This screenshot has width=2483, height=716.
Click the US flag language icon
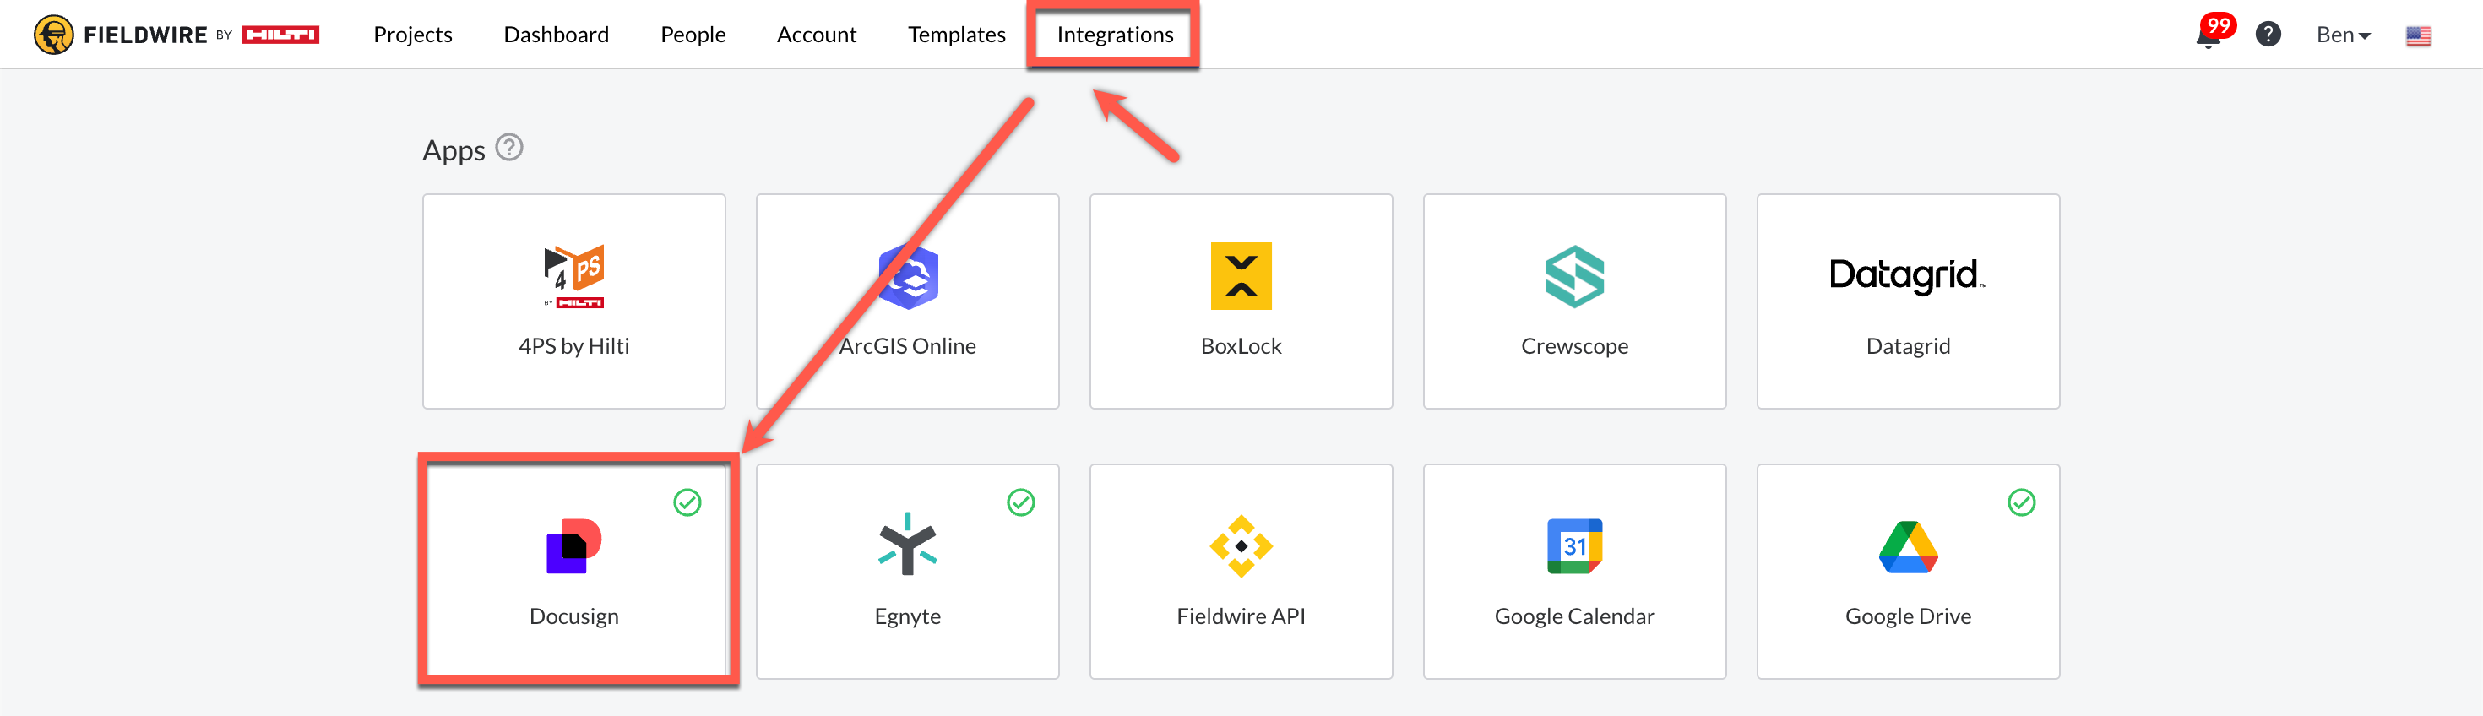coord(2417,35)
